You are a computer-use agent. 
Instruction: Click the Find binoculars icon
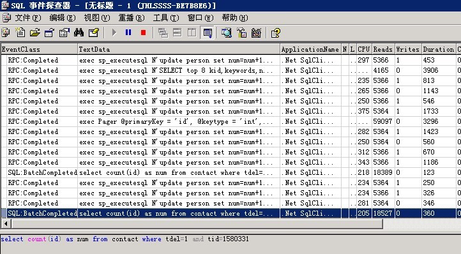(79, 33)
